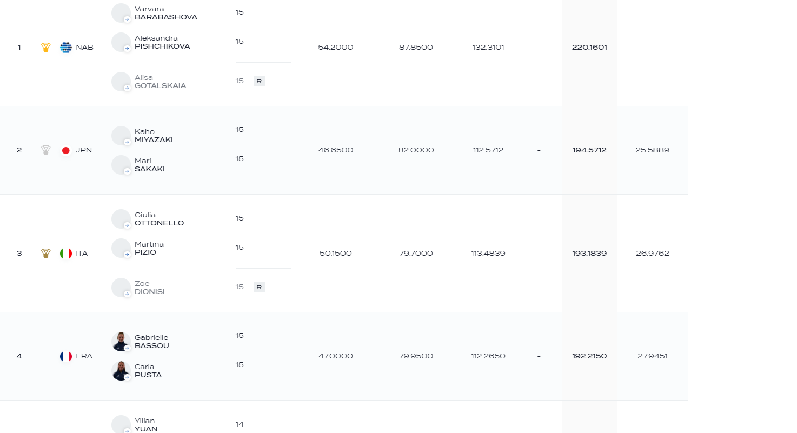This screenshot has height=433, width=797.
Task: Click the bronze medal icon for ITA
Action: 46,253
